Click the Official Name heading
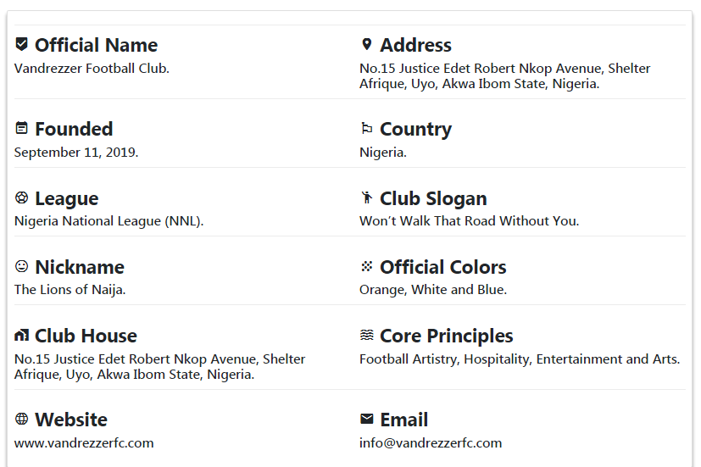The image size is (701, 467). pos(96,45)
